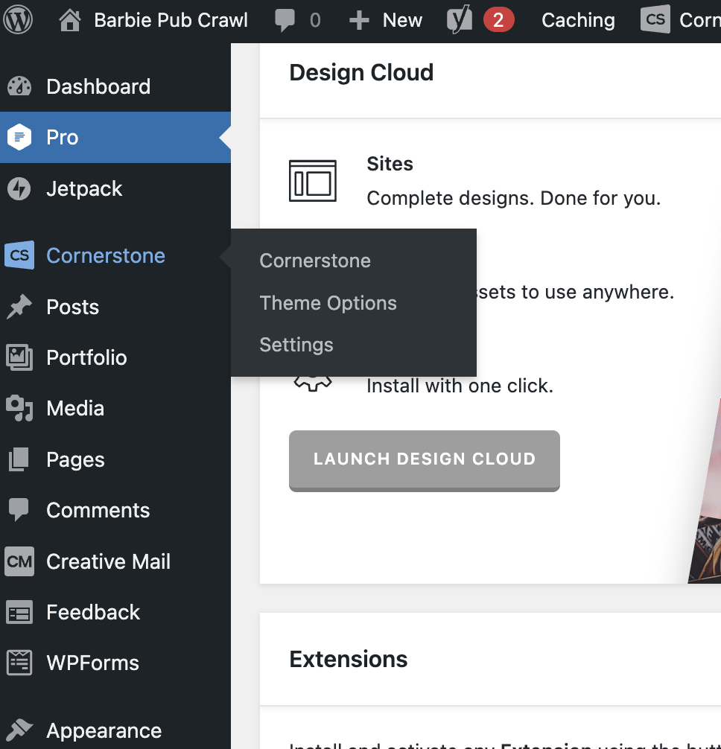This screenshot has height=749, width=721.
Task: Visit the Barbie Pub Crawl site link
Action: pos(171,20)
